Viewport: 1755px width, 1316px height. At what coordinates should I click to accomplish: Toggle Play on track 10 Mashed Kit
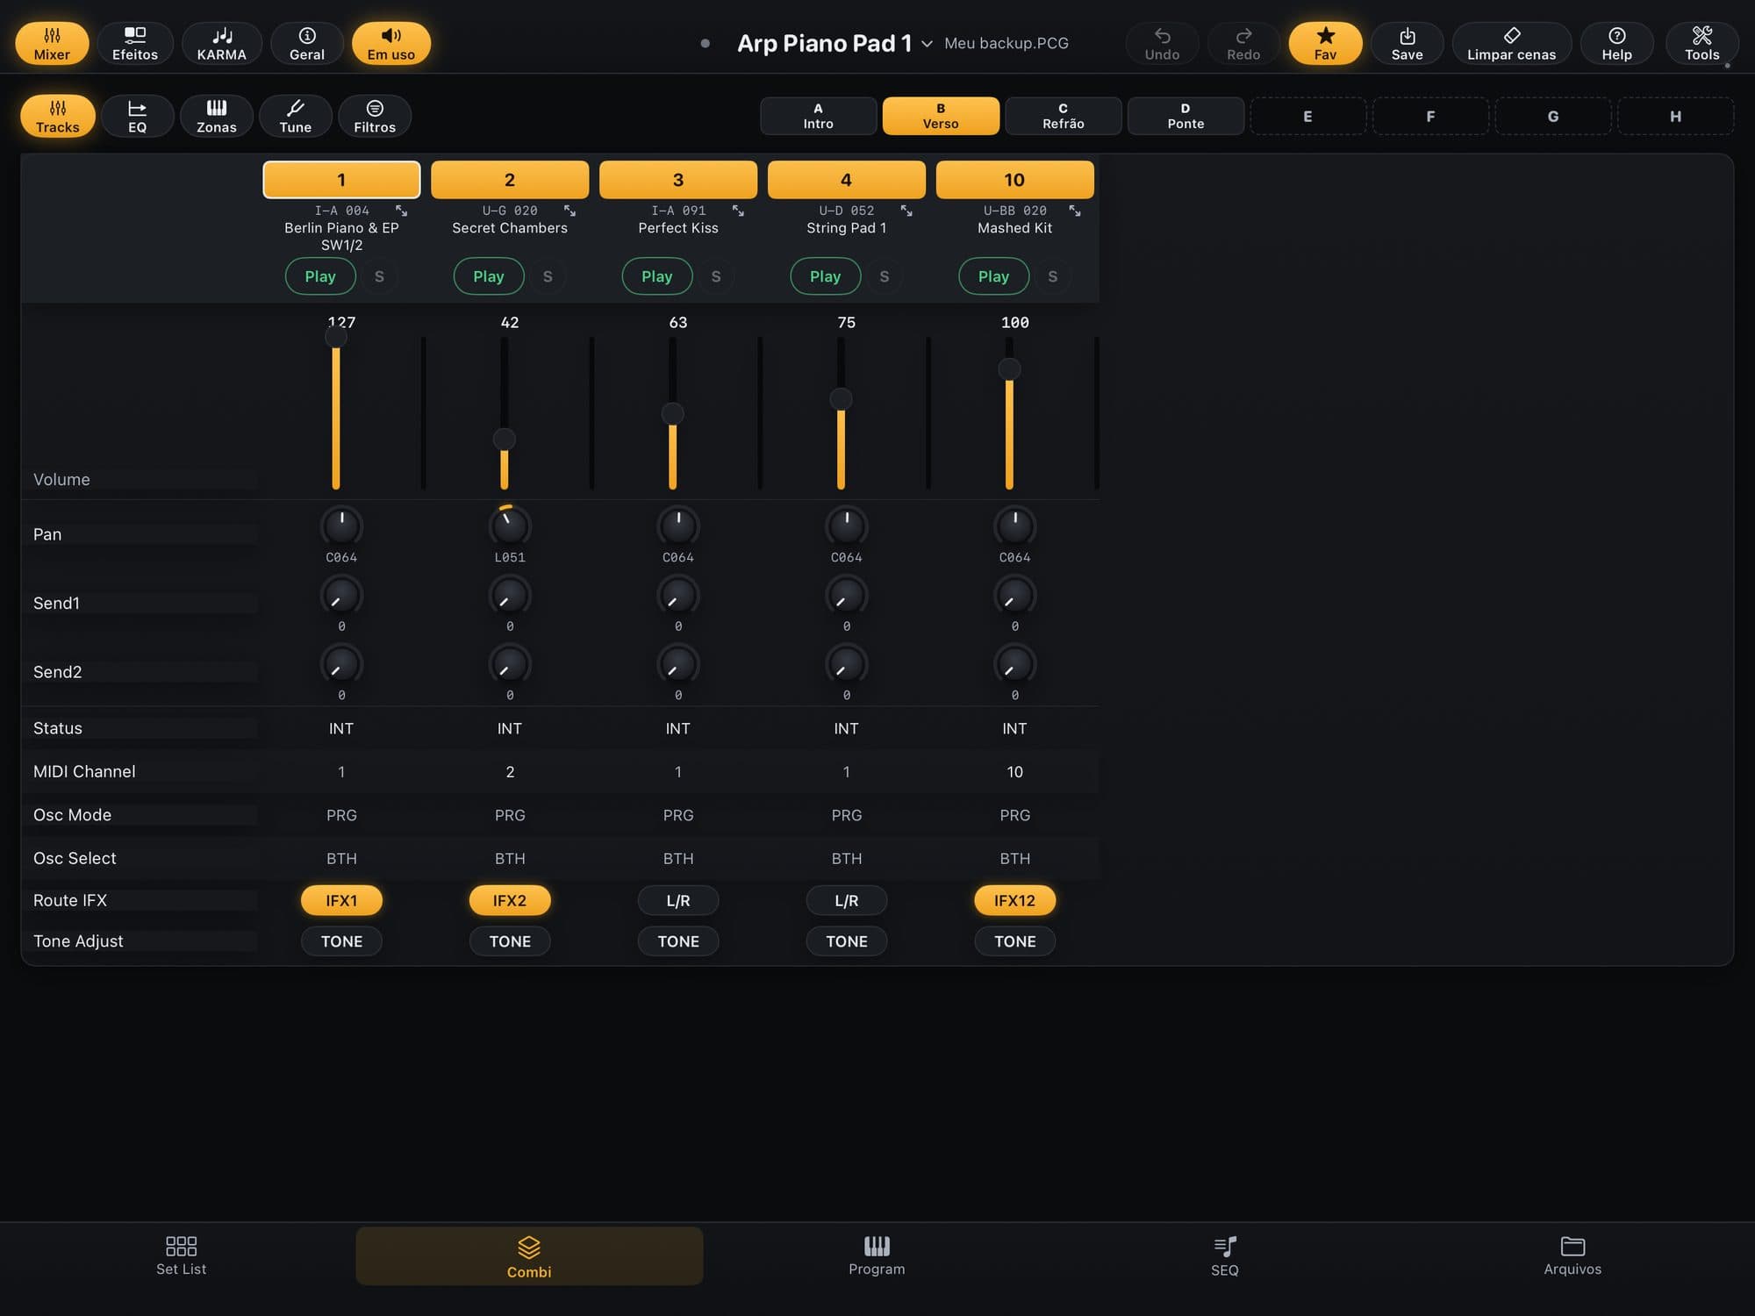[993, 276]
